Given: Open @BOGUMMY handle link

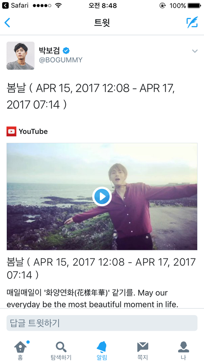Looking at the screenshot, I should tap(61, 60).
